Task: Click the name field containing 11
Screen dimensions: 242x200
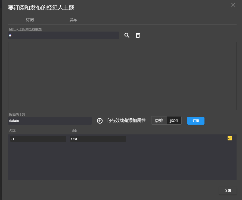Action: 38,139
